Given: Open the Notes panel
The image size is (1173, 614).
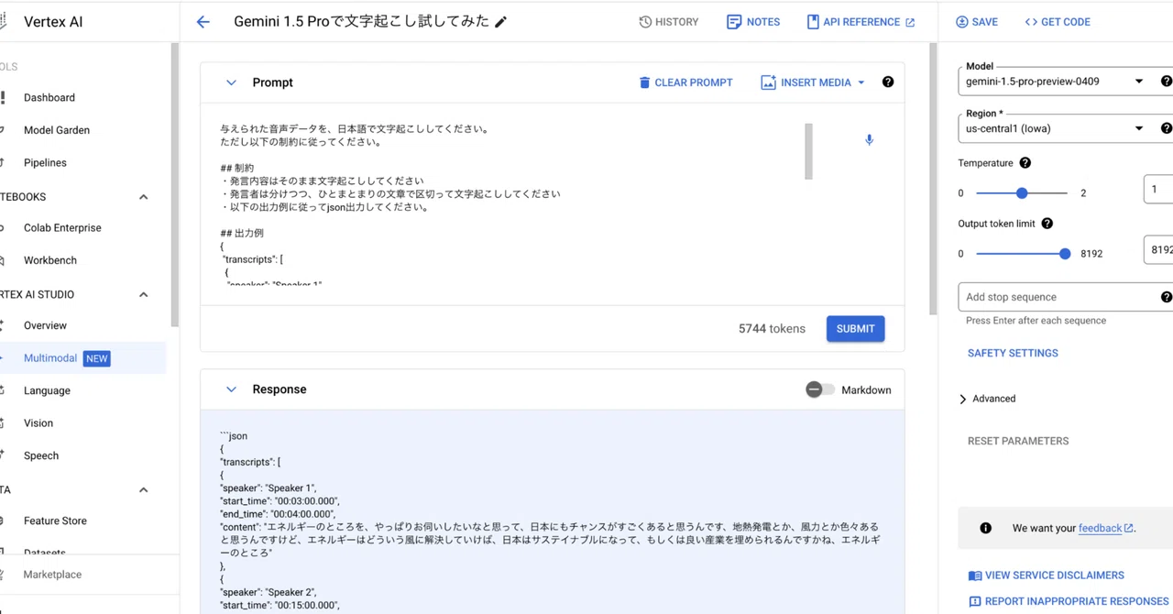Looking at the screenshot, I should [753, 22].
